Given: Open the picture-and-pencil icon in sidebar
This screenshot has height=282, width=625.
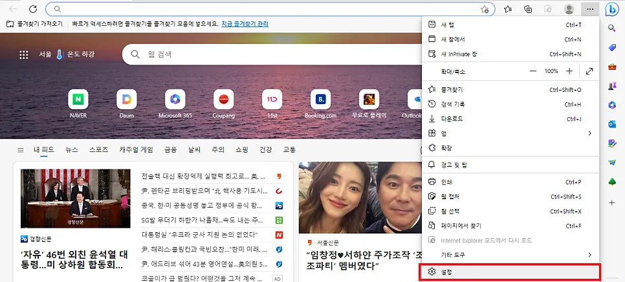Looking at the screenshot, I should pos(612,143).
